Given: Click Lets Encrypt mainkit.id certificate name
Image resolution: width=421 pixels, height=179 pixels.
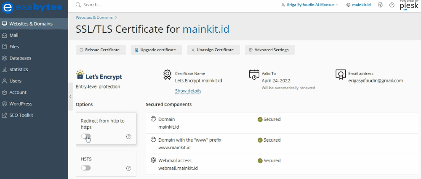Looking at the screenshot, I should (199, 80).
